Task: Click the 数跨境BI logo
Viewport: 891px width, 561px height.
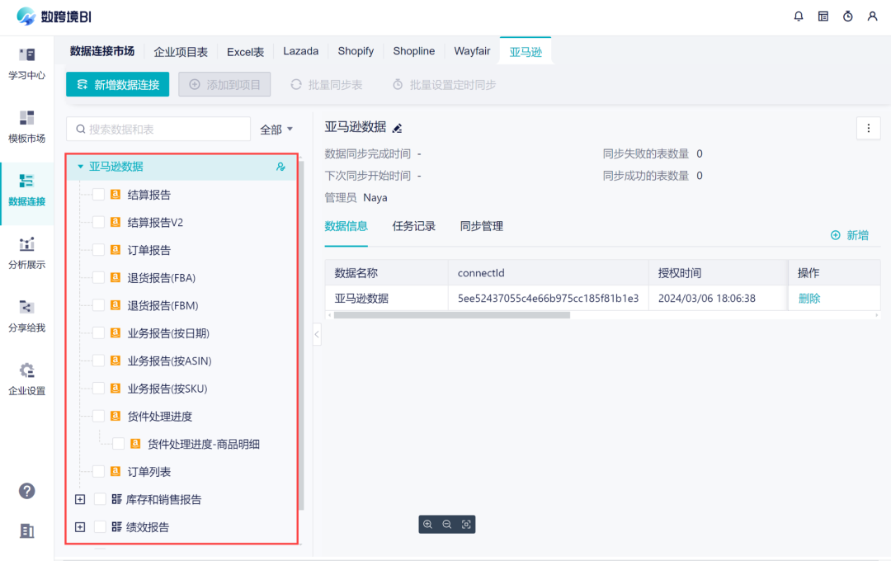Action: [54, 16]
